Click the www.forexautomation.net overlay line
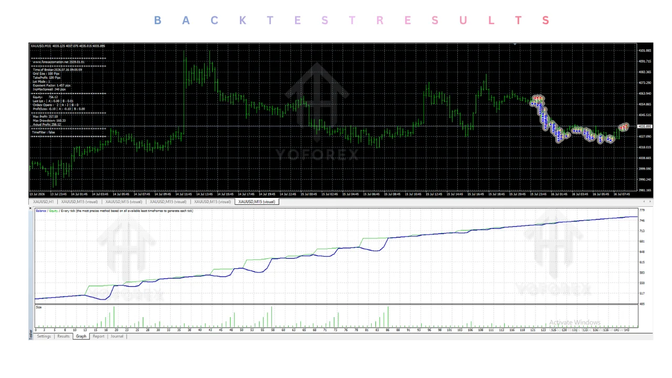Viewport: 672px width, 378px height. click(x=59, y=62)
